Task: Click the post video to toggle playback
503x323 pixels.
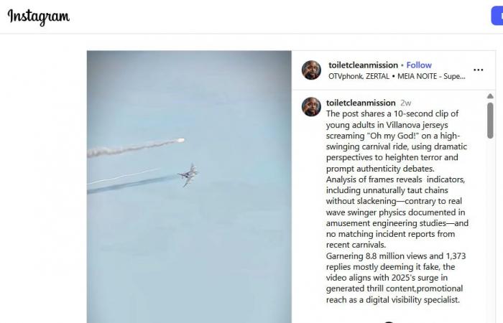Action: [x=189, y=187]
